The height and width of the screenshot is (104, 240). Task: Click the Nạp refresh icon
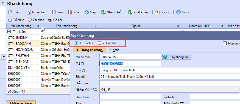tap(86, 12)
